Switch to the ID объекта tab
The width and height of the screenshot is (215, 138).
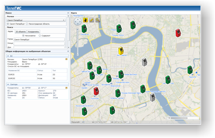point(21,32)
